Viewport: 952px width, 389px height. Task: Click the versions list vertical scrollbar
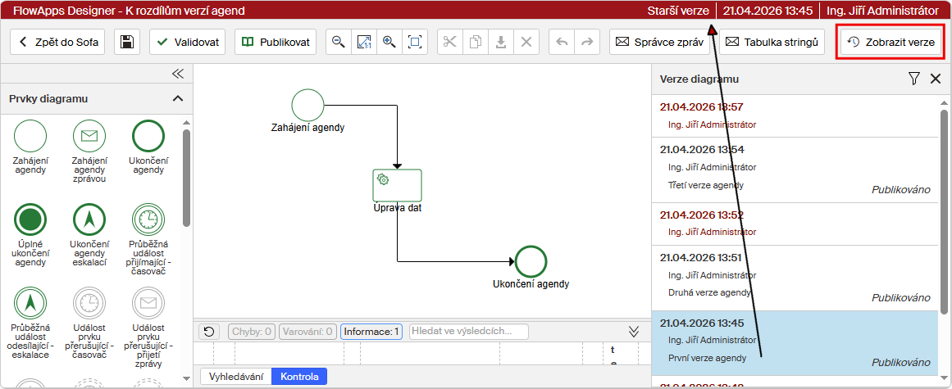pyautogui.click(x=944, y=211)
